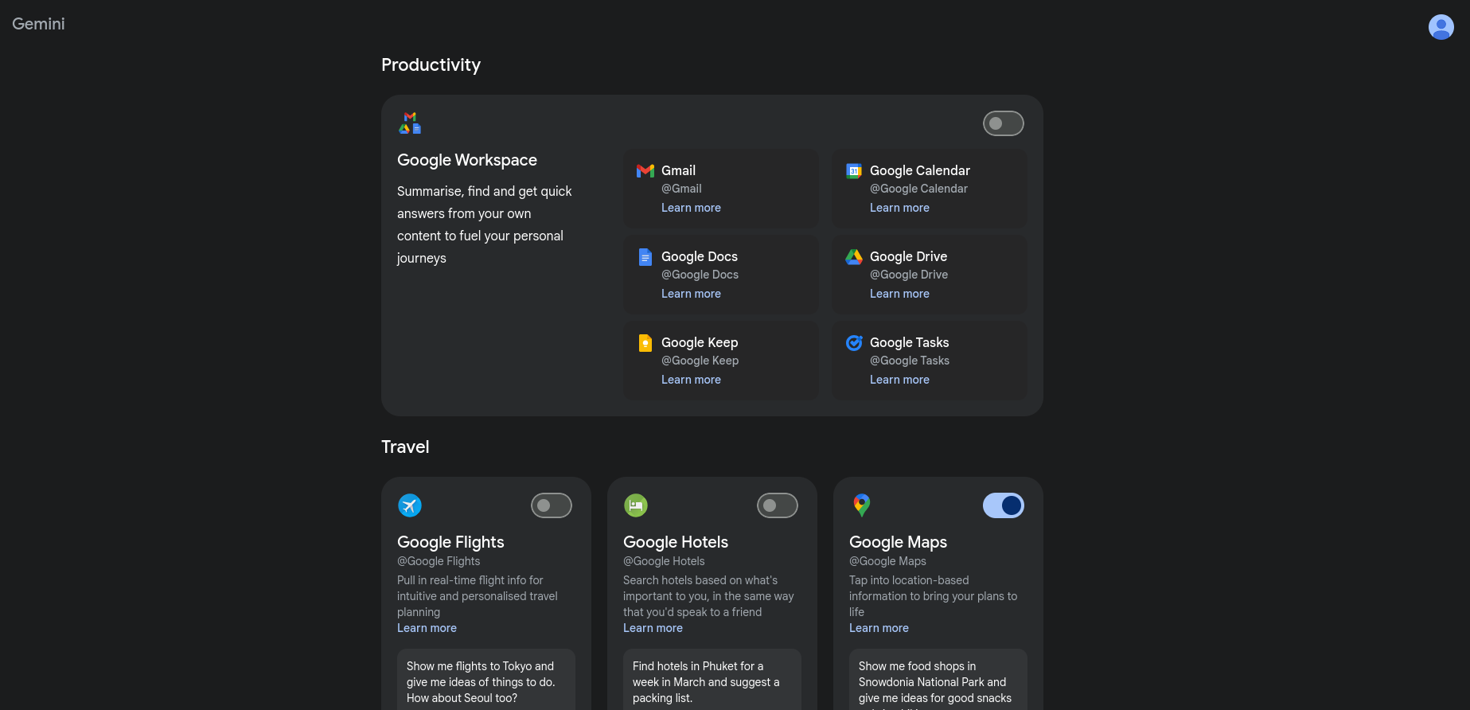This screenshot has height=710, width=1470.
Task: Click the Gemini logo text
Action: (x=38, y=24)
